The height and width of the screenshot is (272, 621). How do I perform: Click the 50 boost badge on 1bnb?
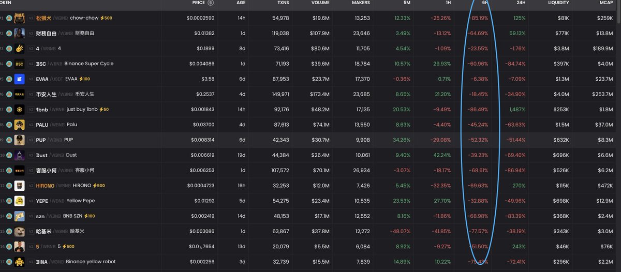103,110
